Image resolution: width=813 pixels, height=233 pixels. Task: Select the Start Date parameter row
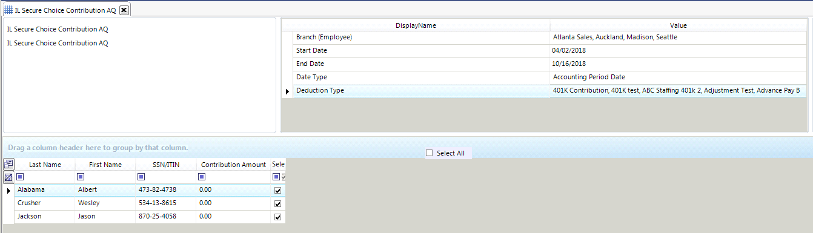pos(549,51)
